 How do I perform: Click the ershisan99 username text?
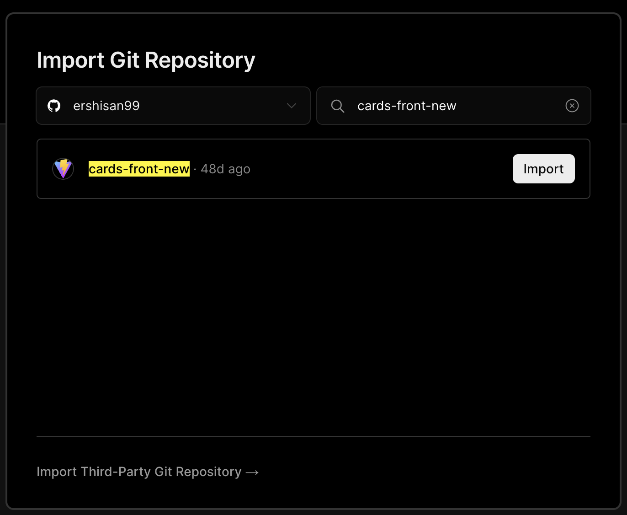[x=106, y=106]
